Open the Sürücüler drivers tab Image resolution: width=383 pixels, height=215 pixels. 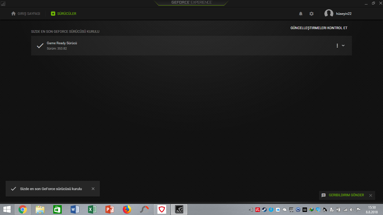point(64,13)
